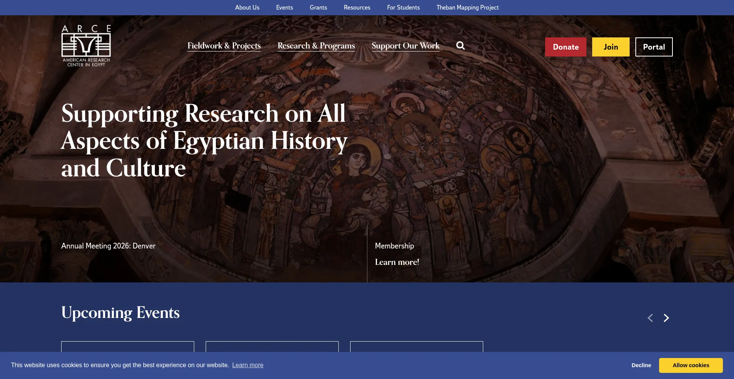Expand Fieldwork & Projects navigation
This screenshot has height=379, width=734.
(224, 46)
